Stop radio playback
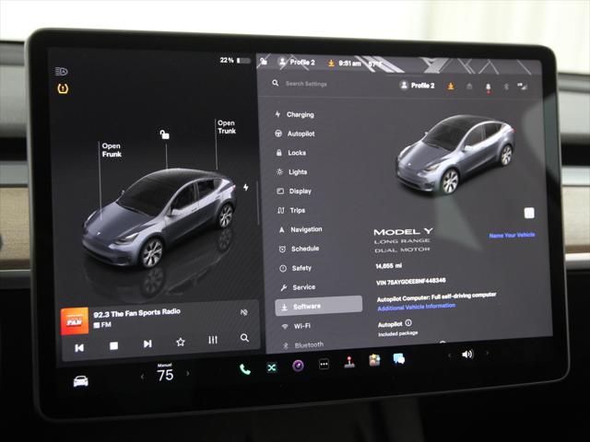The width and height of the screenshot is (590, 442). tap(113, 346)
